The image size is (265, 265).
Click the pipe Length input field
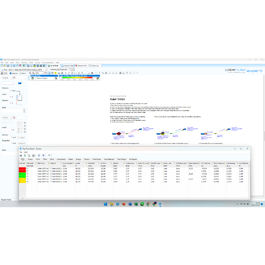[7, 130]
